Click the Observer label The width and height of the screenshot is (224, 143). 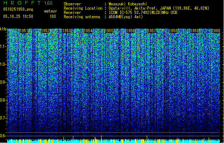72,4
